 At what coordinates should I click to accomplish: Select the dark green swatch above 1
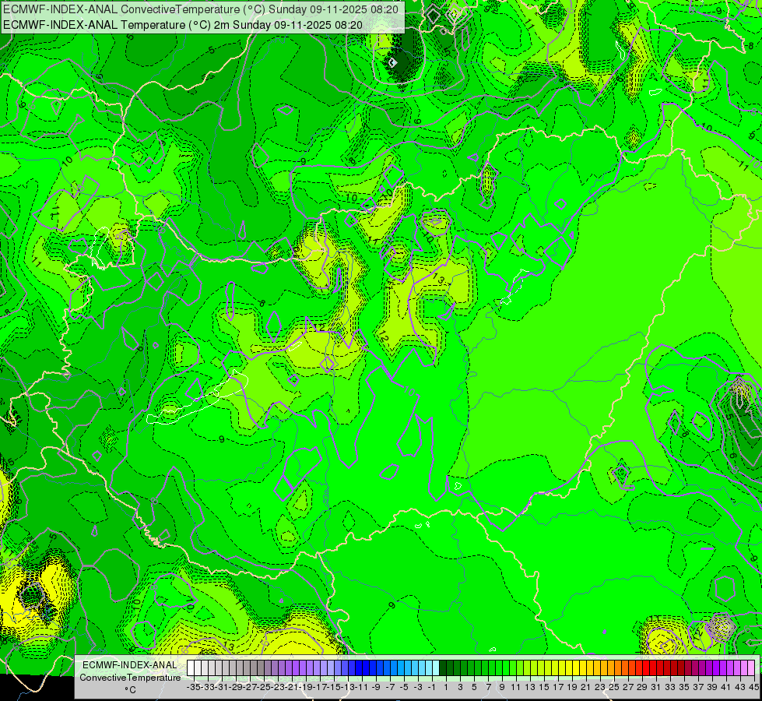pos(443,668)
